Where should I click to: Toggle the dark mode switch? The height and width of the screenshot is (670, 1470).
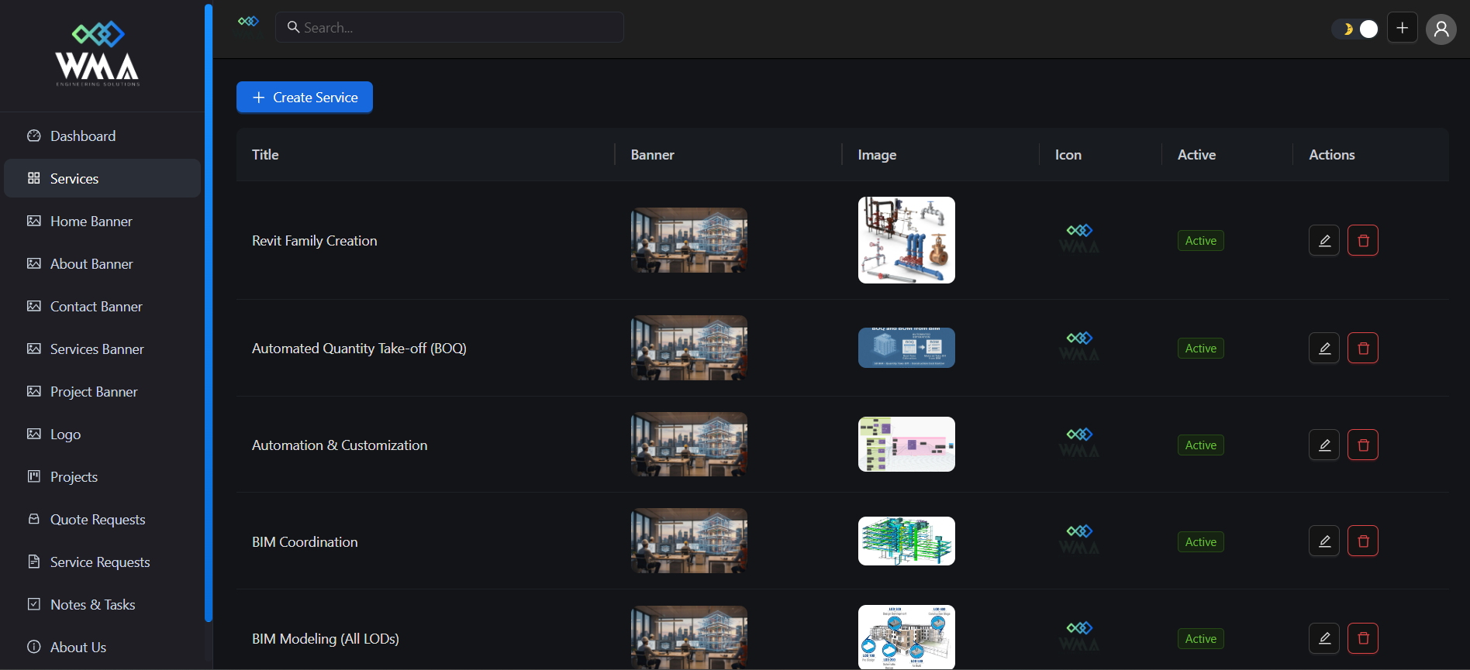tap(1355, 29)
